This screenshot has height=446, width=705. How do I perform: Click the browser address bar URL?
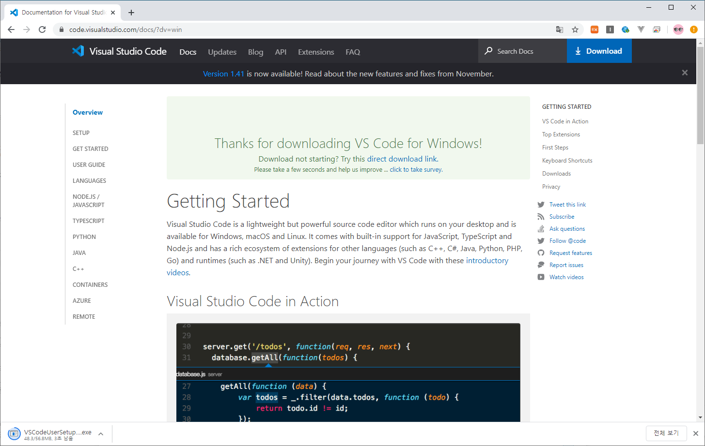(125, 30)
